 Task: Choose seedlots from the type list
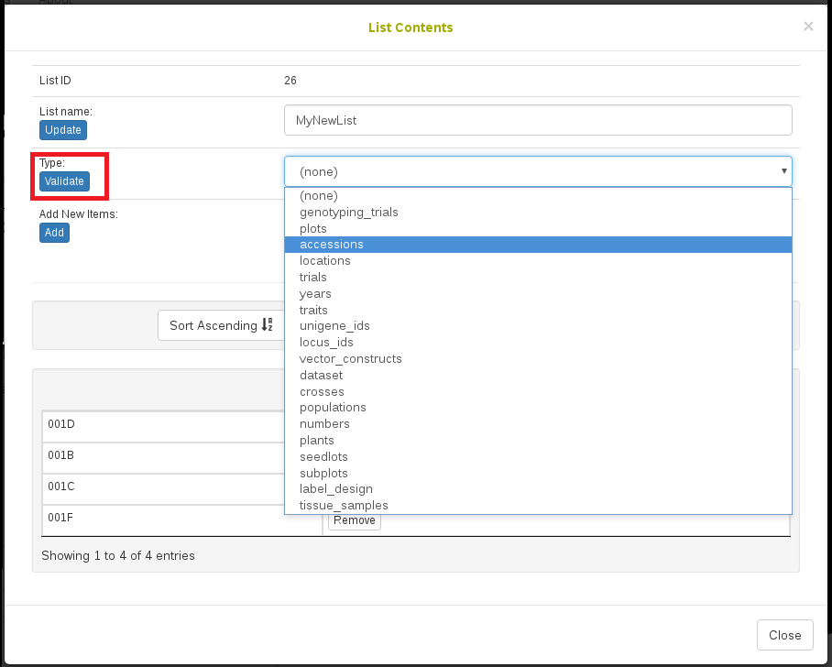pos(538,457)
